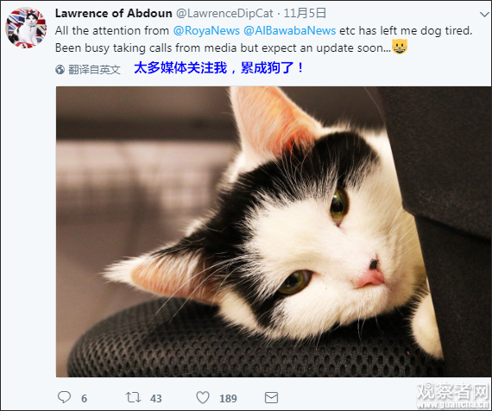
Task: Open the Lawrence of Abdoun profile avatar
Action: (x=26, y=28)
